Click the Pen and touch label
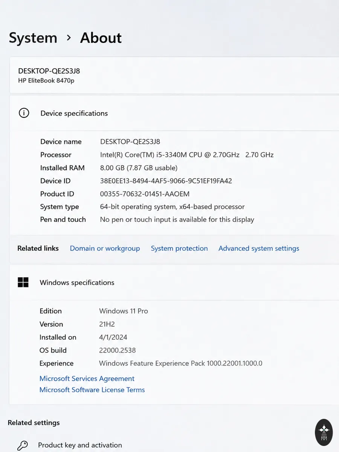 [63, 220]
